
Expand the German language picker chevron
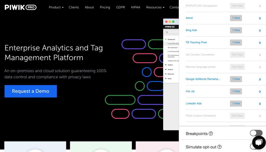260,67
